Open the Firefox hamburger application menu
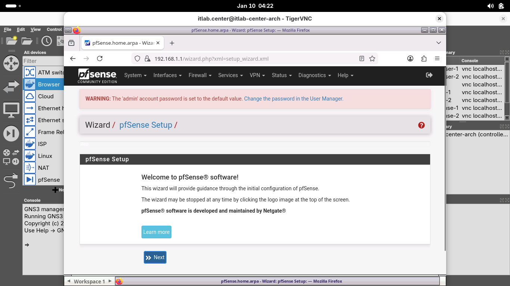510x286 pixels. click(x=437, y=58)
